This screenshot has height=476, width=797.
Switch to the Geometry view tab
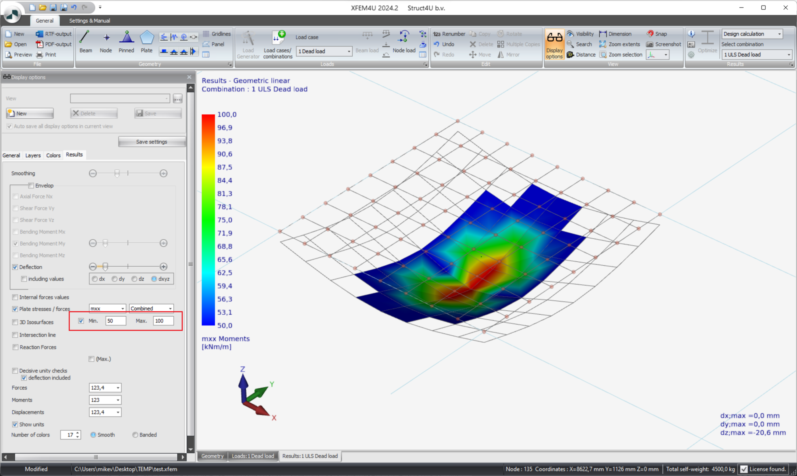(212, 456)
